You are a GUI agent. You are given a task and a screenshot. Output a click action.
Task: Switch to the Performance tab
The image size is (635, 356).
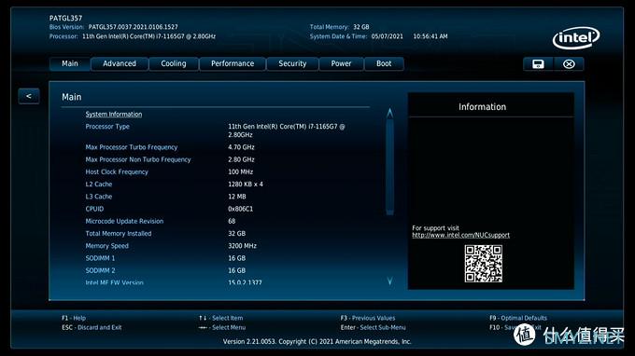[233, 64]
